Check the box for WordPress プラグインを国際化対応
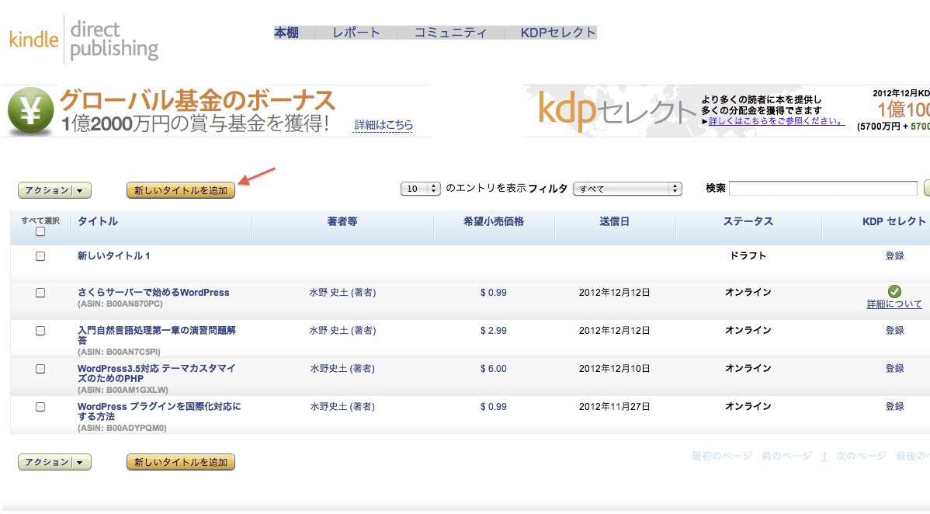930x514 pixels. 40,407
